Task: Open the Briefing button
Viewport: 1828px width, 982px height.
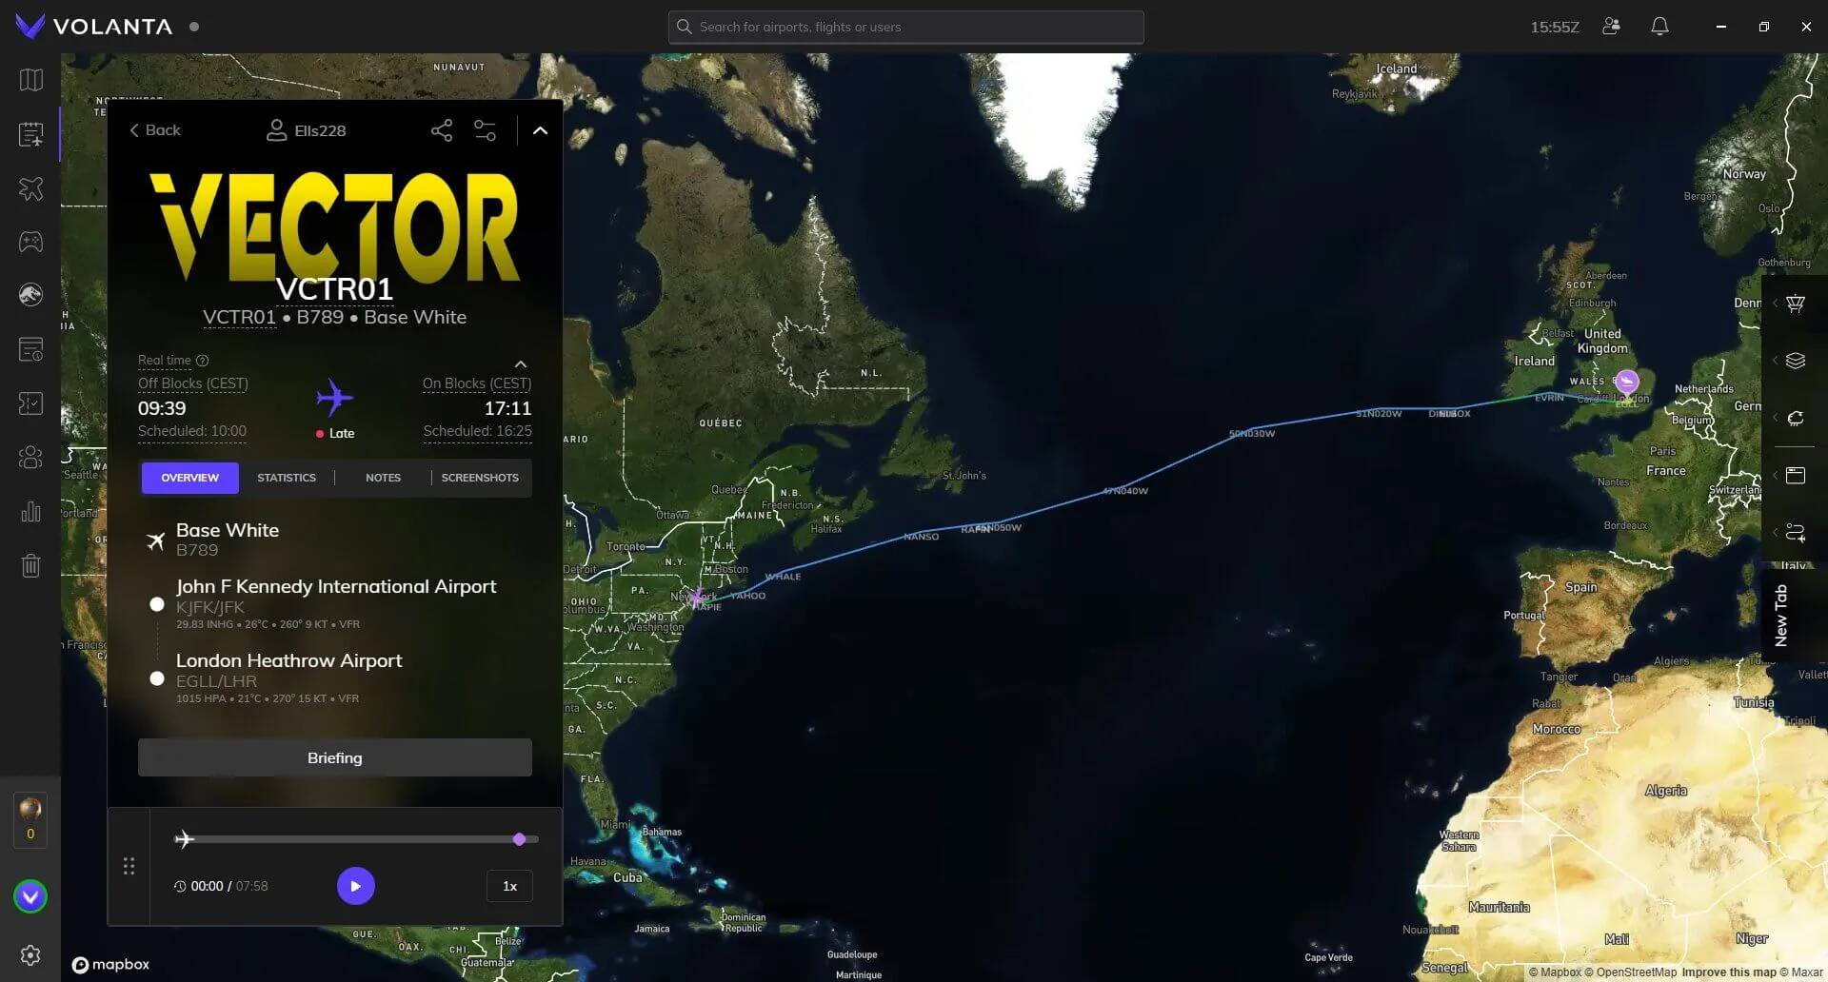Action: click(x=335, y=757)
